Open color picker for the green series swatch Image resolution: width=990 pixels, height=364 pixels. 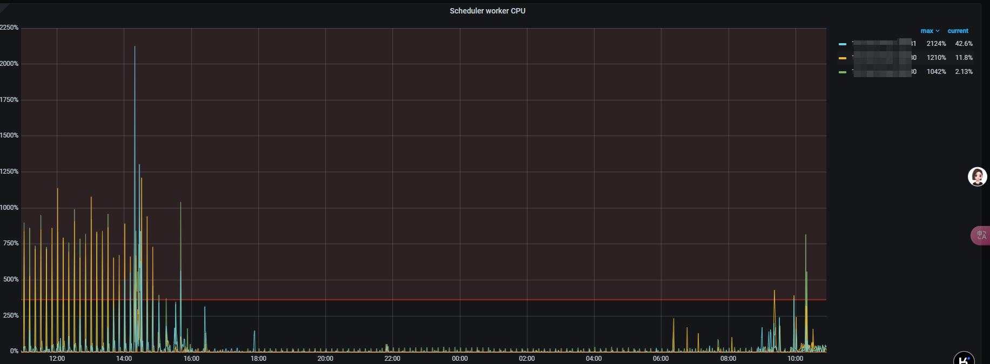[843, 72]
